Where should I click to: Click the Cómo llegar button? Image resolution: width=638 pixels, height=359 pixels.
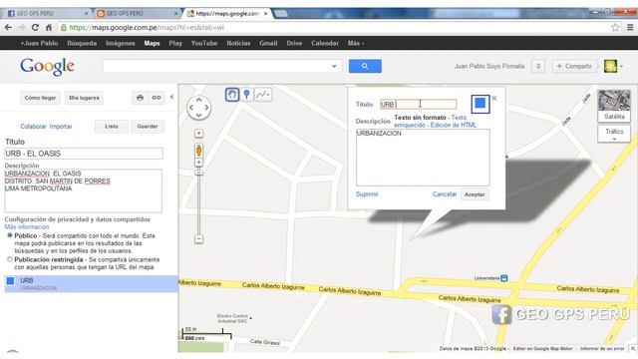[x=40, y=98]
